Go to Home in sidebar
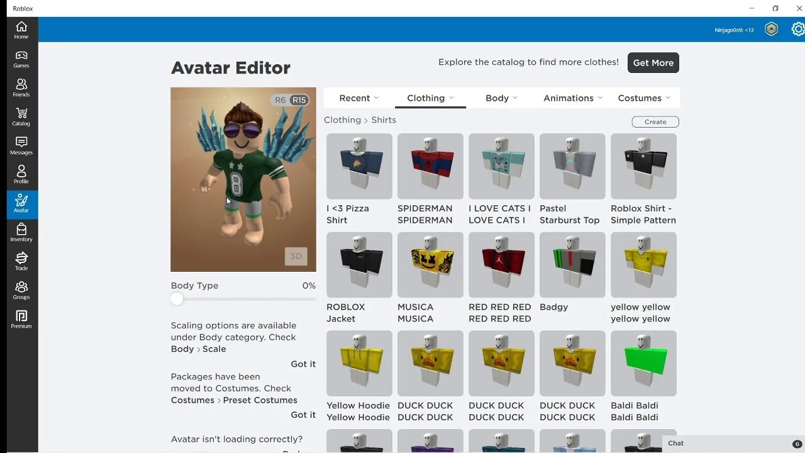Screen dimensions: 805x453 (x=21, y=30)
